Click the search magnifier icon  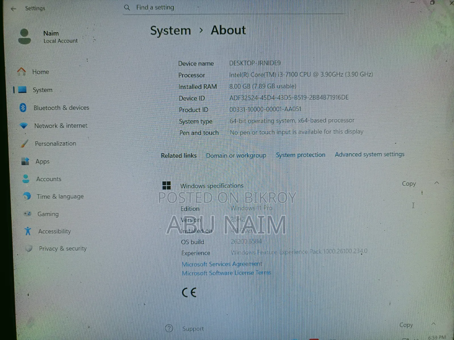click(x=127, y=8)
